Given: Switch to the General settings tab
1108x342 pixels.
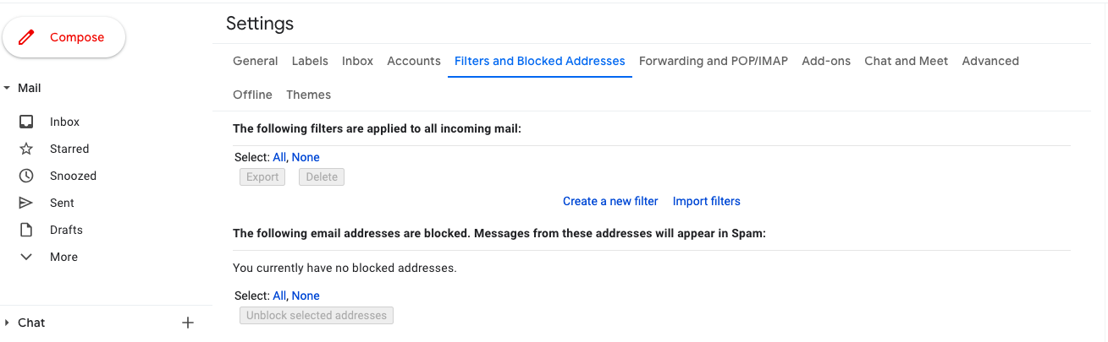Looking at the screenshot, I should 255,61.
